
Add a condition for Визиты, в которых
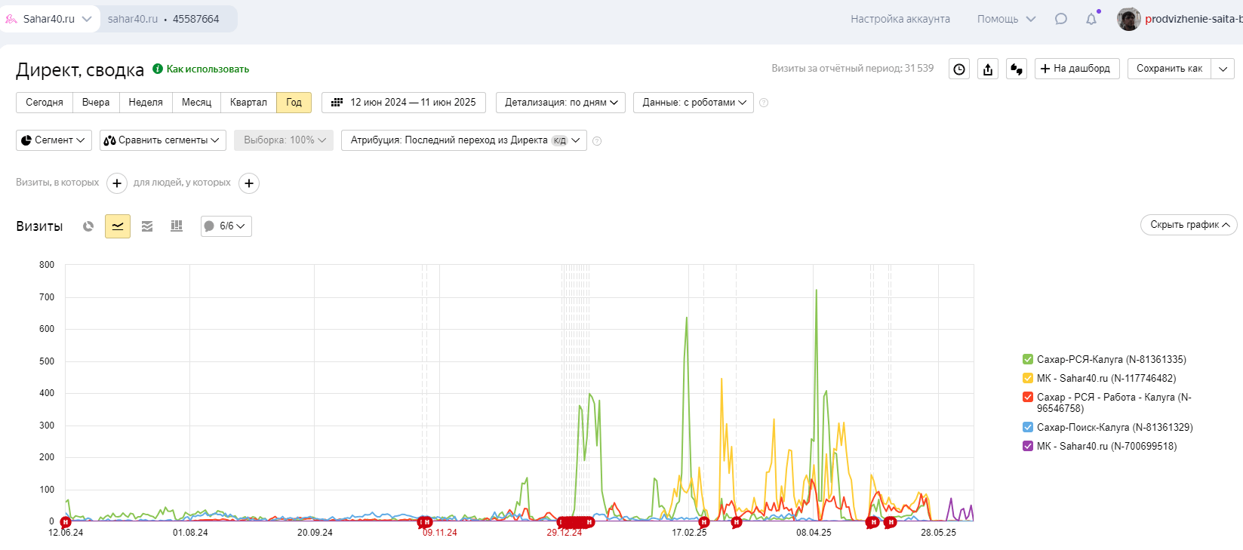pyautogui.click(x=117, y=183)
